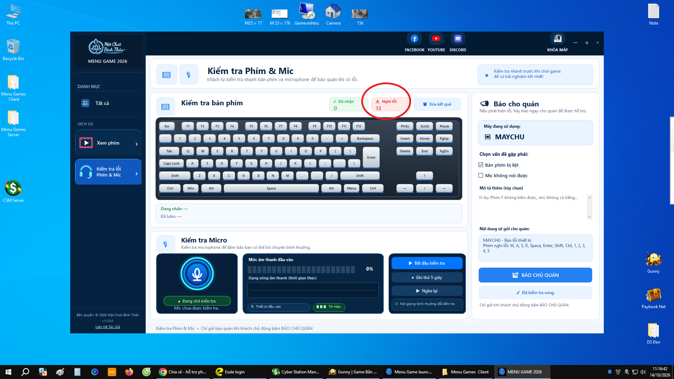Open Gamevinhtru desktop shortcut
Viewport: 674px width, 379px height.
pyautogui.click(x=306, y=14)
